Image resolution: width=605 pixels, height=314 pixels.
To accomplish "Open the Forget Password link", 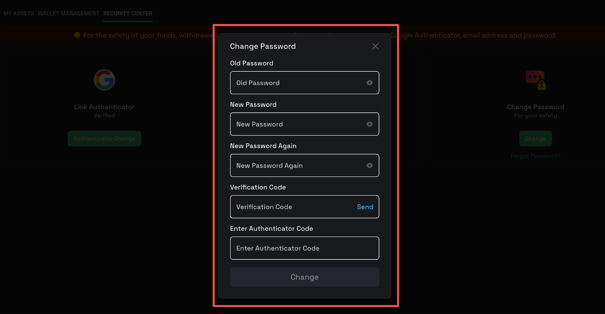I will 535,156.
